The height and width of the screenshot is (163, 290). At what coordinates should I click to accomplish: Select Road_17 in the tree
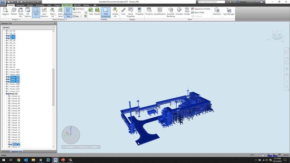click(x=16, y=130)
